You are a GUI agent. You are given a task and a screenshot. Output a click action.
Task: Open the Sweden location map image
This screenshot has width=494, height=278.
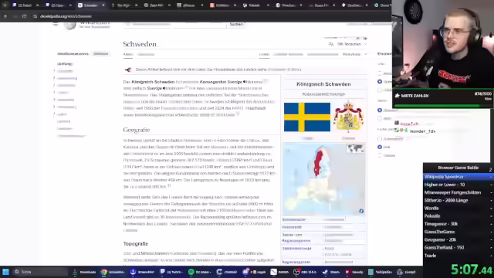pos(324,179)
